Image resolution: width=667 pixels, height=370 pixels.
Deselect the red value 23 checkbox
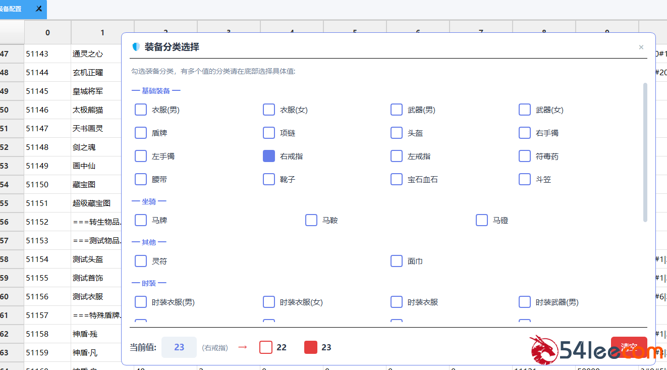coord(311,347)
